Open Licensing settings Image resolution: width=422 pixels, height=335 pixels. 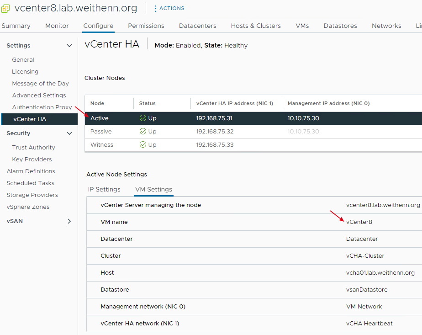tap(25, 72)
